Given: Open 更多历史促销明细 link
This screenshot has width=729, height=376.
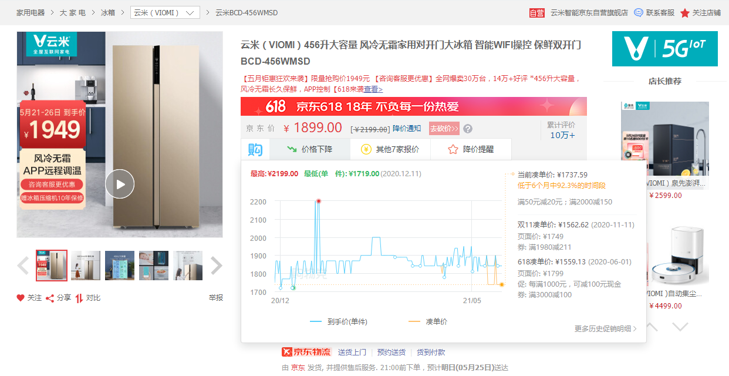Looking at the screenshot, I should (605, 329).
